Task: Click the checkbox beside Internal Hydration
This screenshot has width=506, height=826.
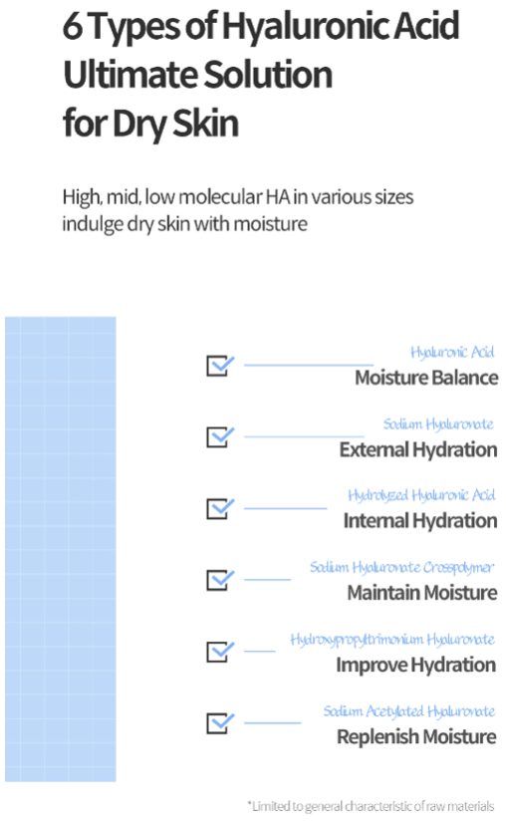Action: click(219, 508)
